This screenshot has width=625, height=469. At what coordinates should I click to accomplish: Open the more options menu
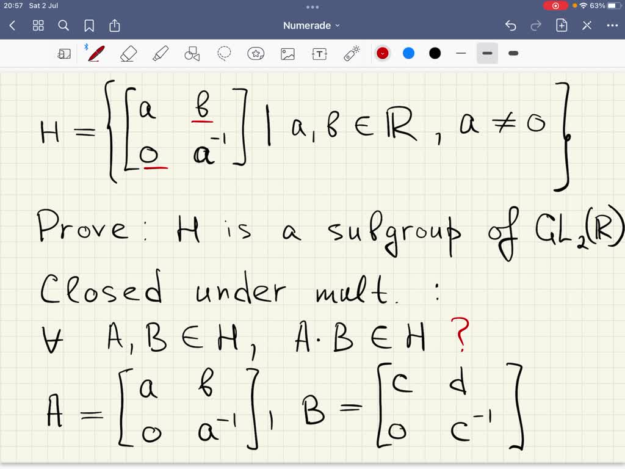[613, 25]
